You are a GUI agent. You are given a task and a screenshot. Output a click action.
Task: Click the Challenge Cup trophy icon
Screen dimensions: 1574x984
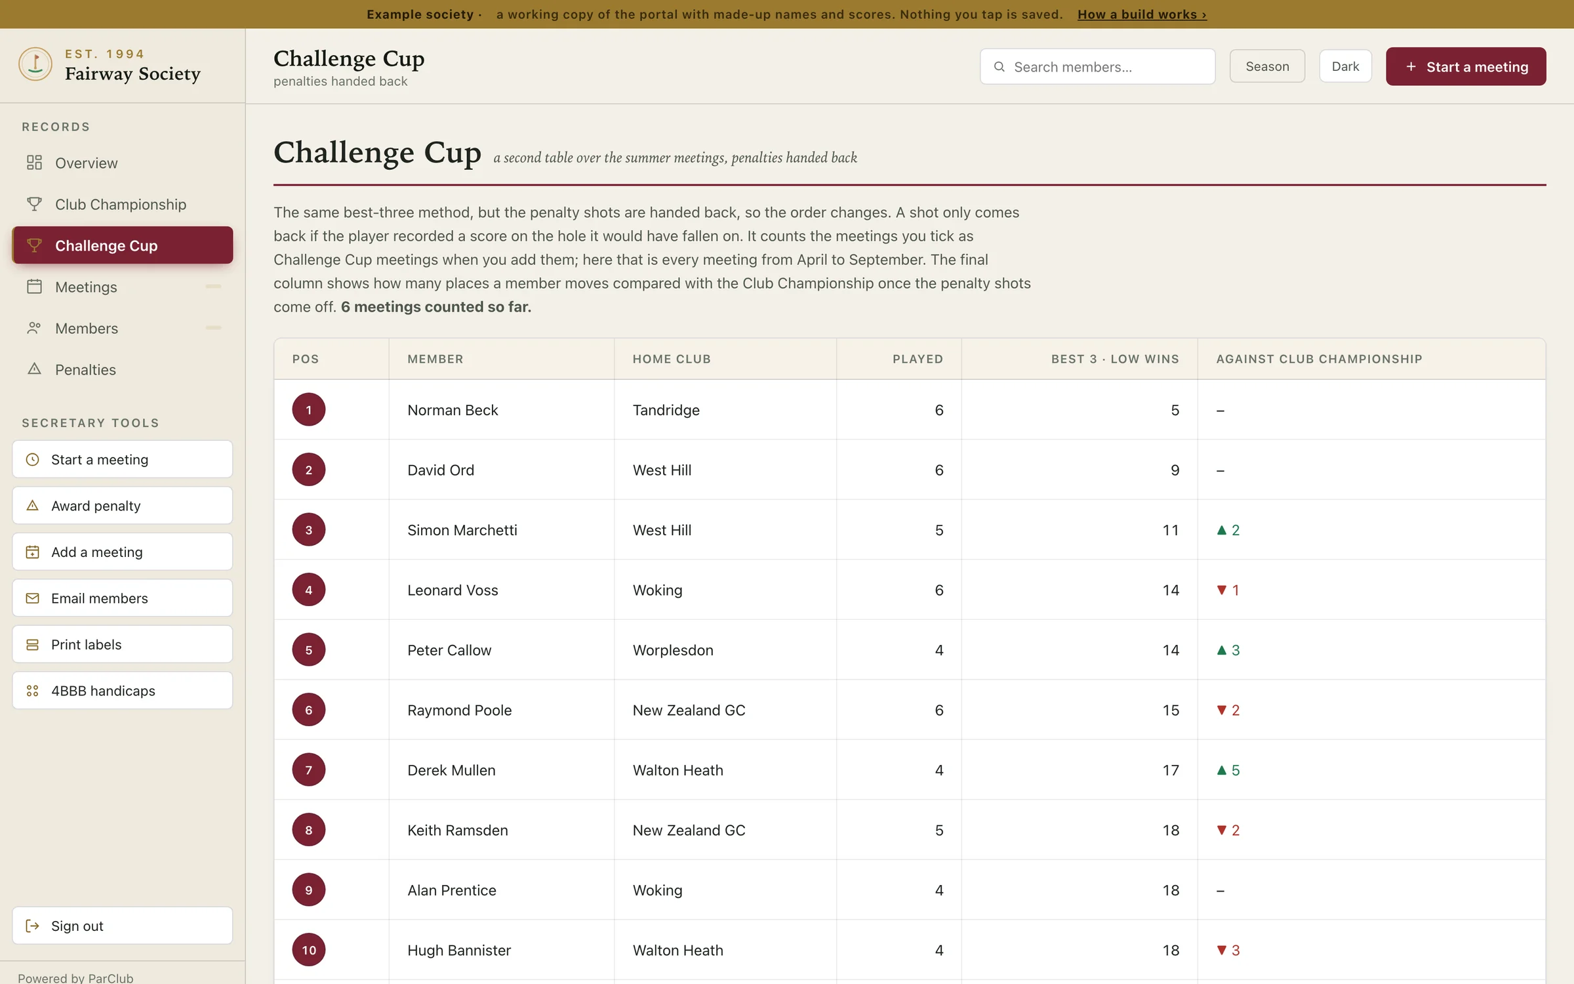(x=34, y=245)
